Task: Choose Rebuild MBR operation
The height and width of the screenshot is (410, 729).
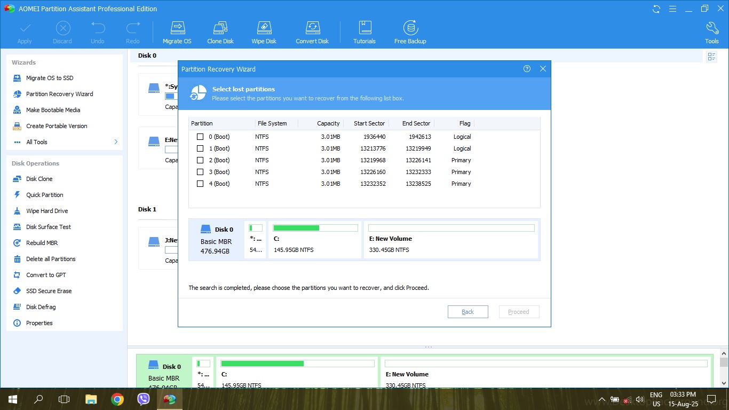Action: (x=42, y=243)
